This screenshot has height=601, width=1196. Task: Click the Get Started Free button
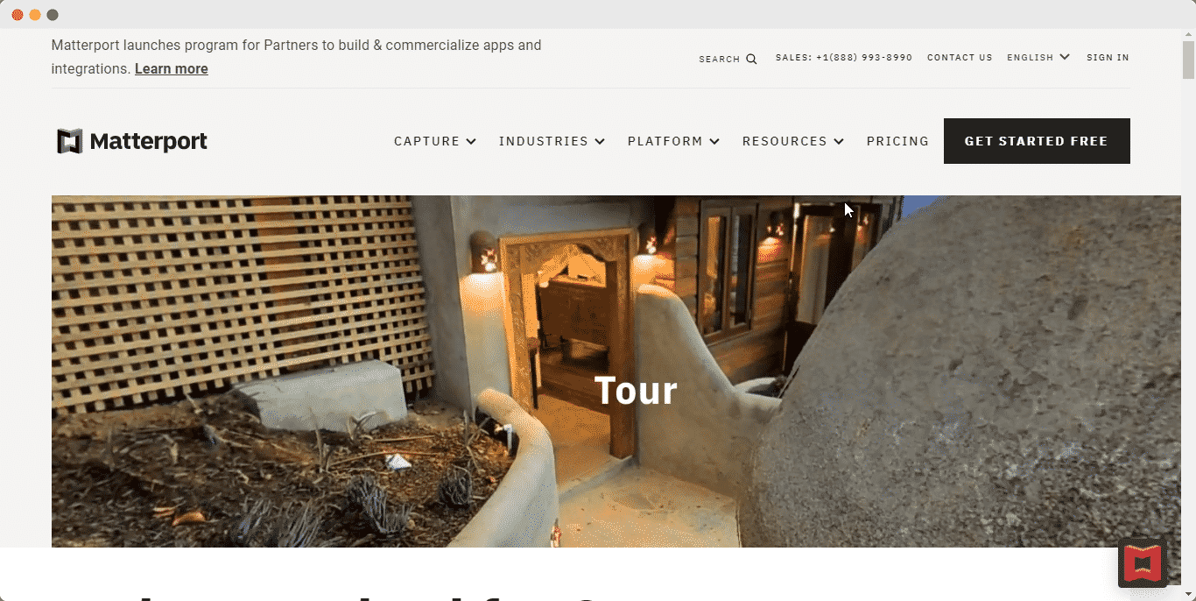tap(1037, 141)
